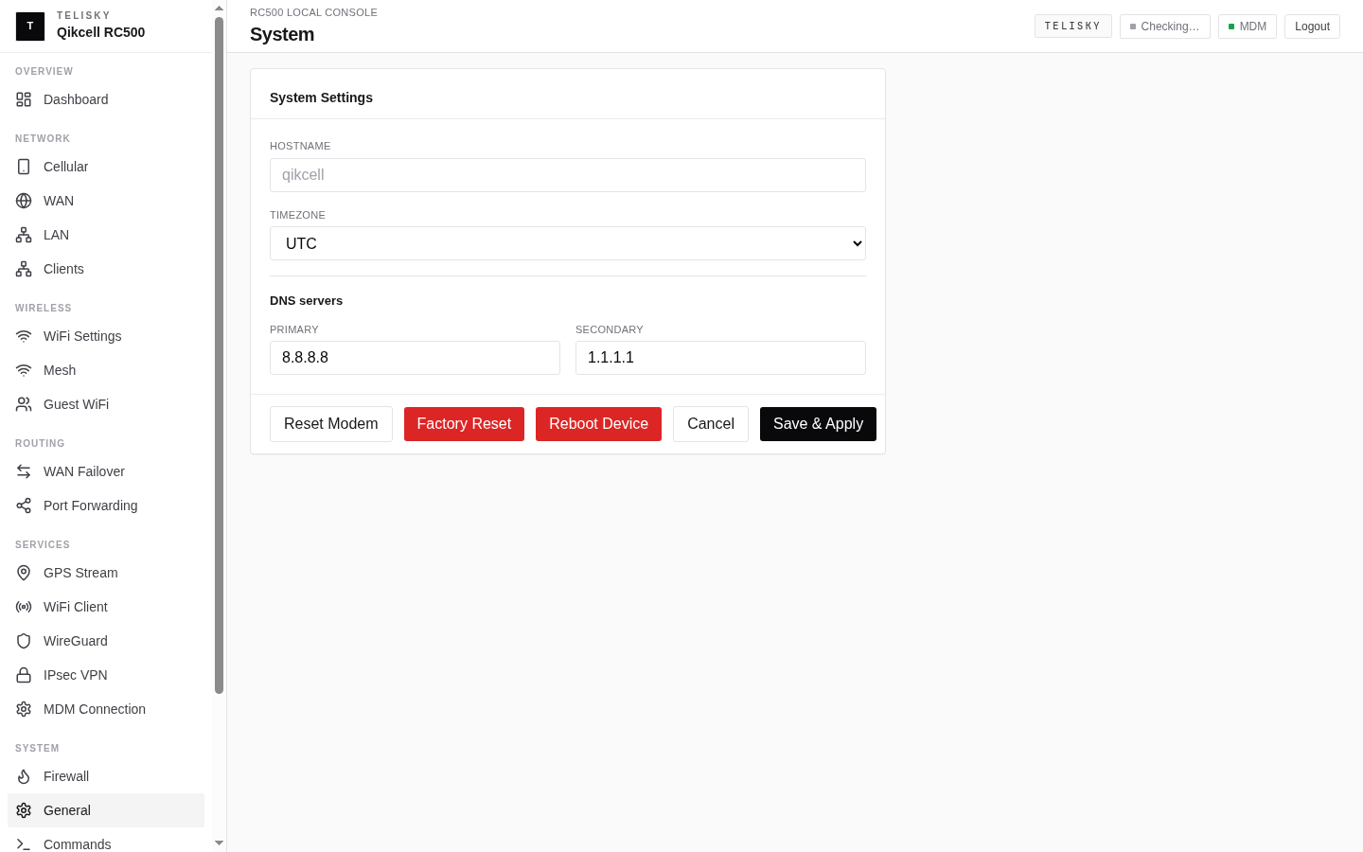
Task: Open Commands page
Action: pyautogui.click(x=106, y=842)
